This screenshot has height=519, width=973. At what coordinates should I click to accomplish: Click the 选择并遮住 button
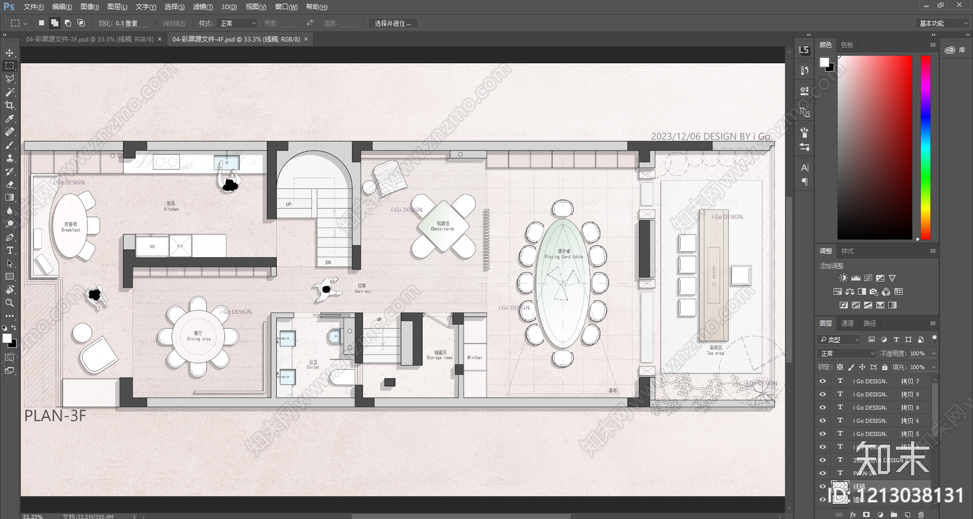(392, 23)
